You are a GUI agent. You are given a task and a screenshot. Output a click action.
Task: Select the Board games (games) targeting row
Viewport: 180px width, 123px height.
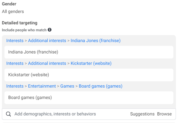[89, 98]
